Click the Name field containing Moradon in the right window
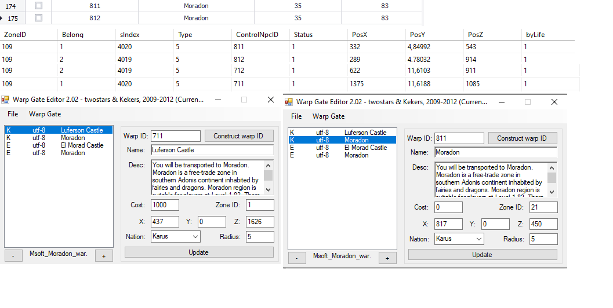 [x=496, y=152]
